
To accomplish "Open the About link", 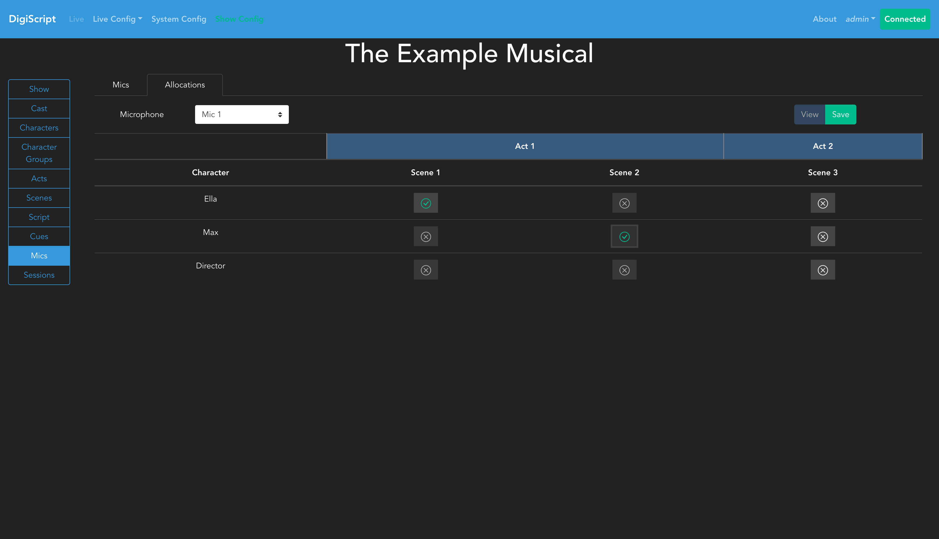I will 824,19.
